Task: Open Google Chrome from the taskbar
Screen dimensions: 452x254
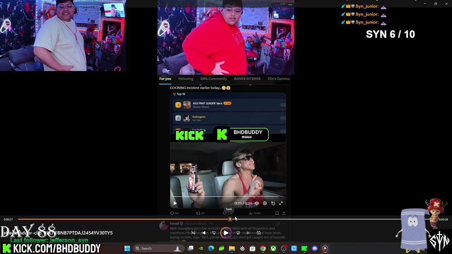Action: click(x=263, y=248)
